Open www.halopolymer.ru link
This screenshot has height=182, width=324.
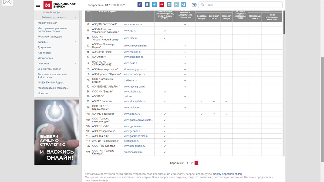(135, 46)
